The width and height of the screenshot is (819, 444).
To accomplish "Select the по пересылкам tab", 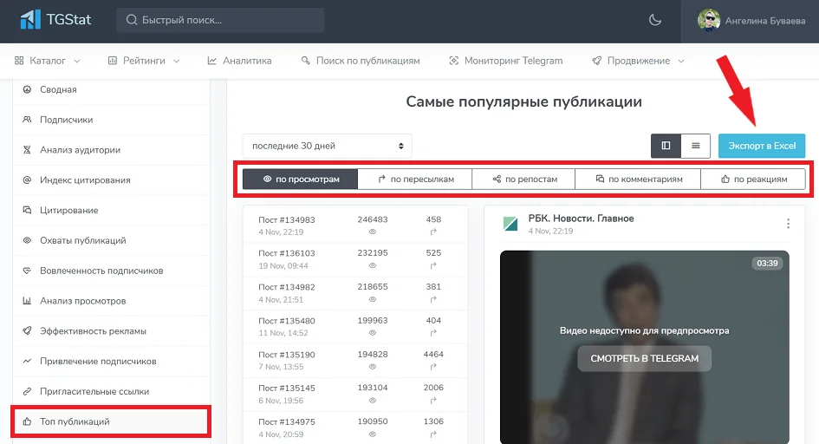I will pos(414,180).
